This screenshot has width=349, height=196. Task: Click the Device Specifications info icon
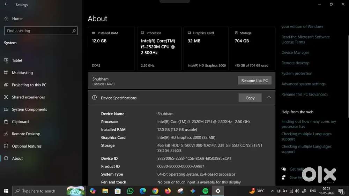(94, 97)
